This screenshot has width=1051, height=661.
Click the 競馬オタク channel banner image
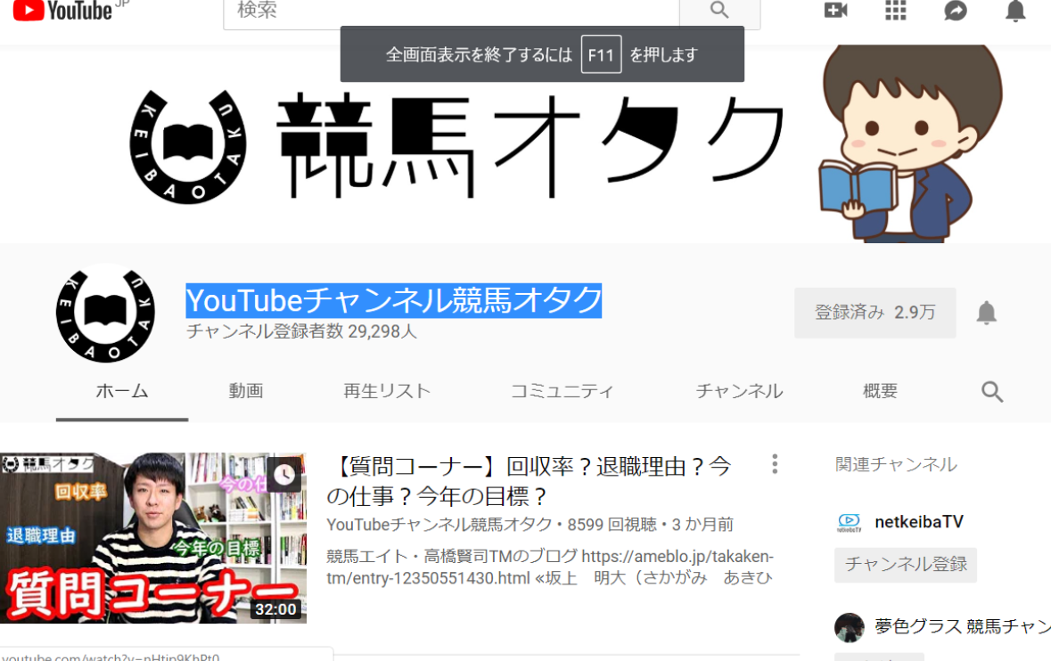pyautogui.click(x=526, y=144)
